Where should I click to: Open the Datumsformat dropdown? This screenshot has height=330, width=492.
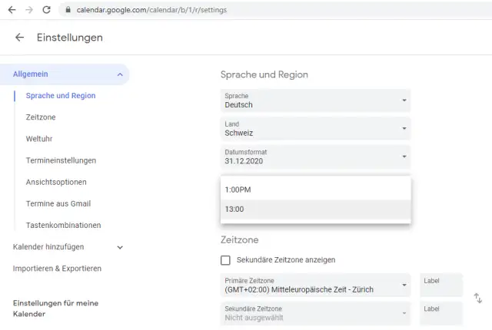(x=315, y=157)
